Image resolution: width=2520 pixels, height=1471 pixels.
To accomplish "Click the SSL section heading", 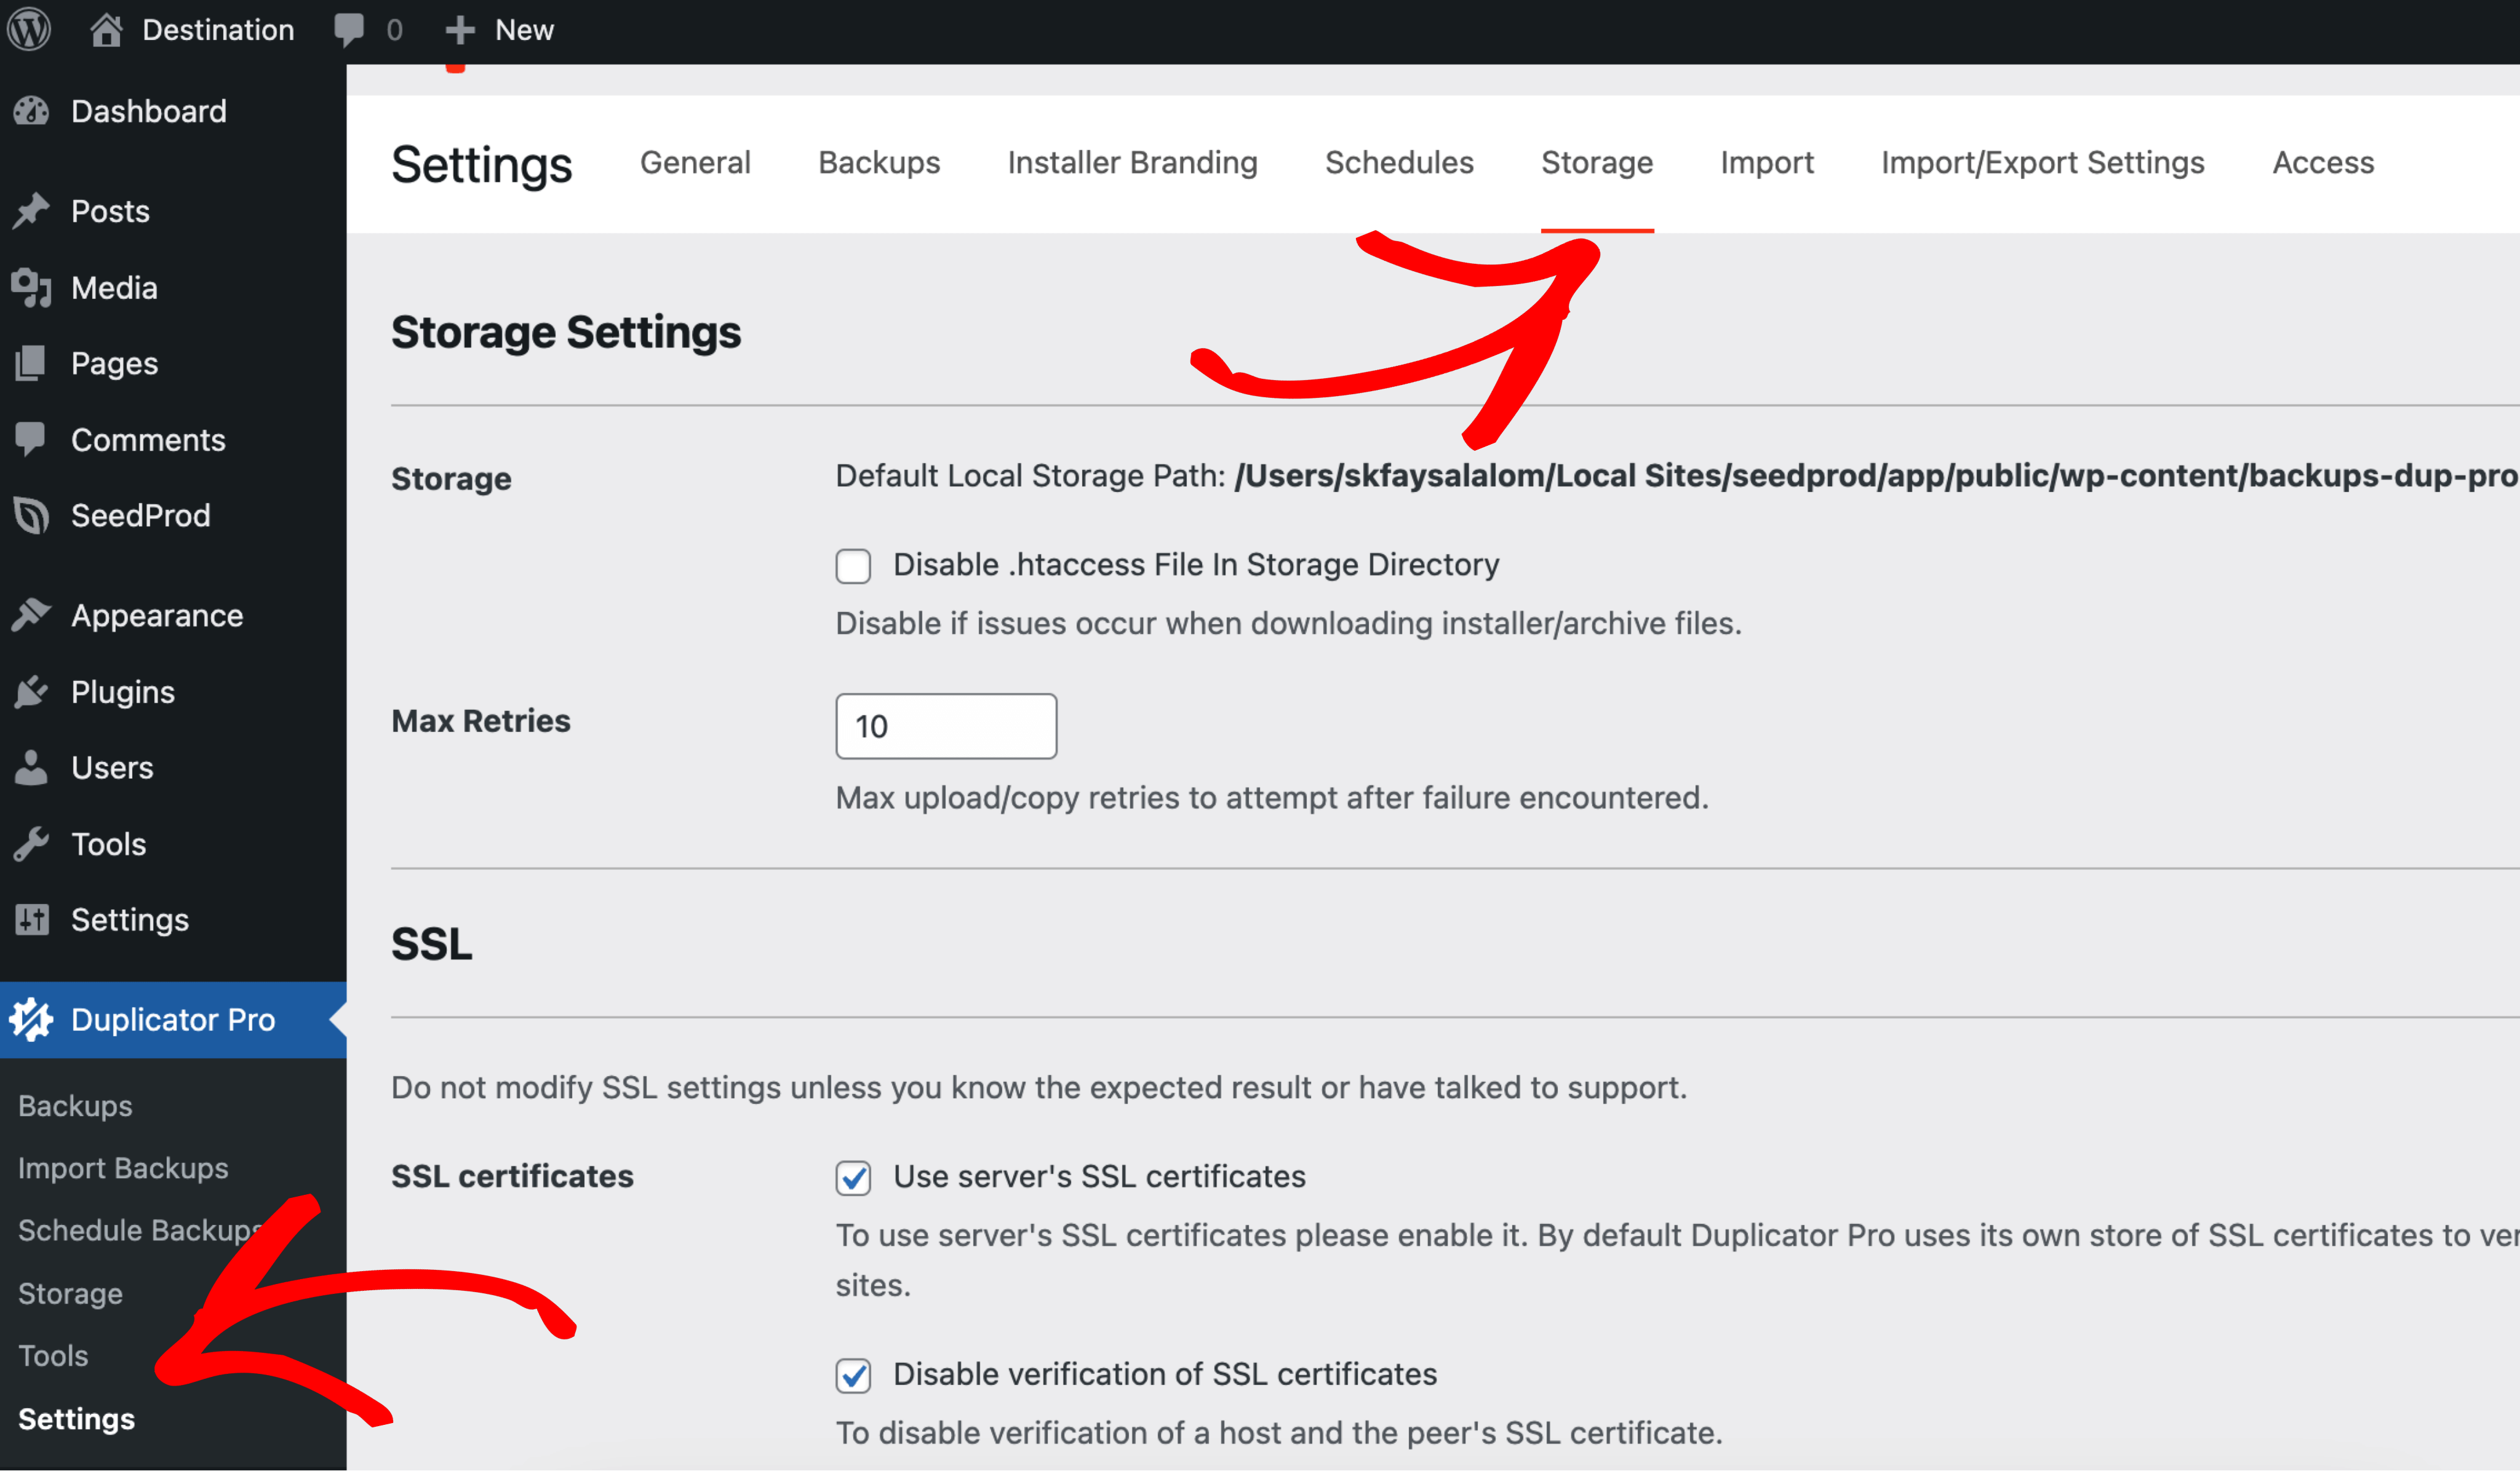I will (431, 945).
